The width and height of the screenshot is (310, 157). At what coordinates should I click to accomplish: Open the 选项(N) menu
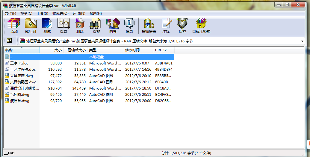coord(79,13)
